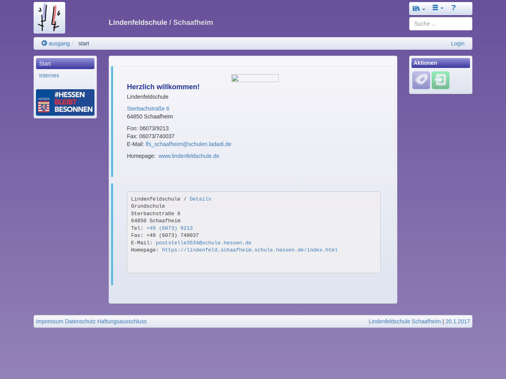Open the books library dropdown
The height and width of the screenshot is (379, 506).
click(418, 8)
